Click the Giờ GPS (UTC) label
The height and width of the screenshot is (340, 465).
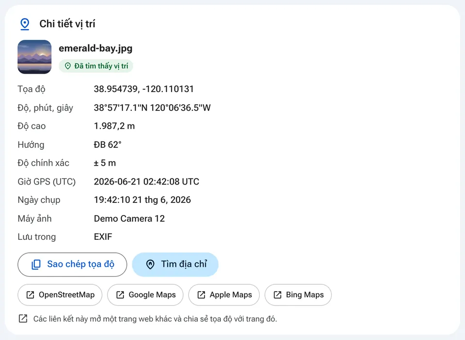point(46,182)
